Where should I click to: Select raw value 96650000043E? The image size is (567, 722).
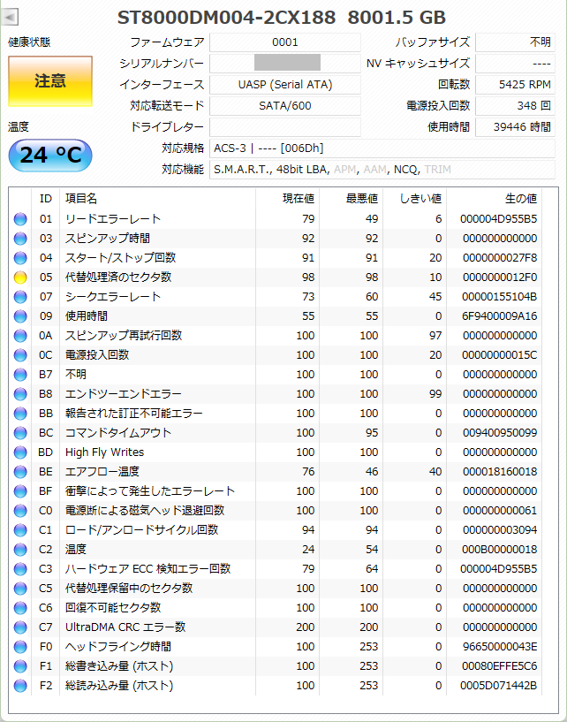[500, 647]
